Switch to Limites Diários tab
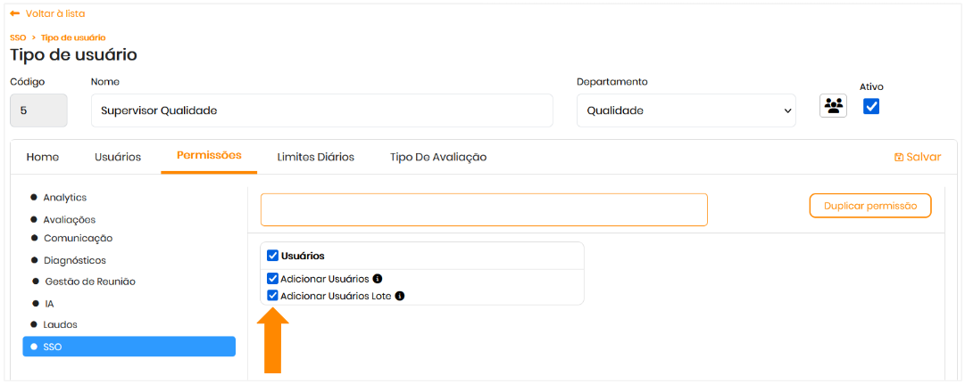 pos(315,157)
